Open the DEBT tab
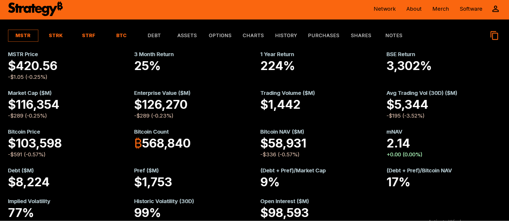The height and width of the screenshot is (221, 509). 154,36
